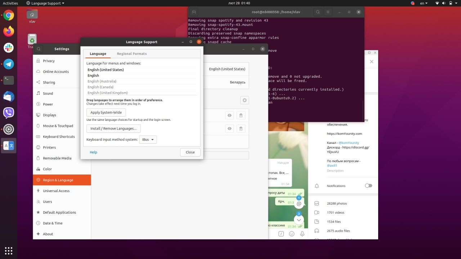Click the @komYounity channel link
The height and width of the screenshot is (259, 461).
point(349,143)
